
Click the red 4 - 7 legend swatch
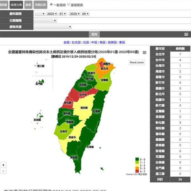pos(137,171)
